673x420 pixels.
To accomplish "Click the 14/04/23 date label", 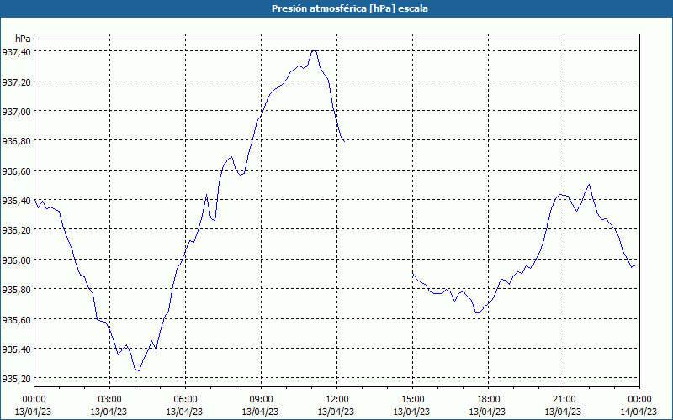I will pos(639,412).
